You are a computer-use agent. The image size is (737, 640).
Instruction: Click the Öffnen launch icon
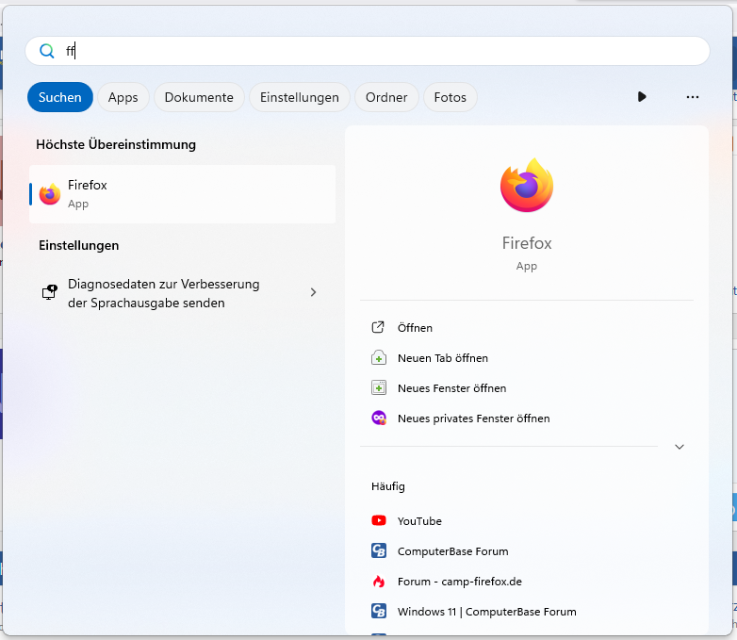(x=378, y=327)
